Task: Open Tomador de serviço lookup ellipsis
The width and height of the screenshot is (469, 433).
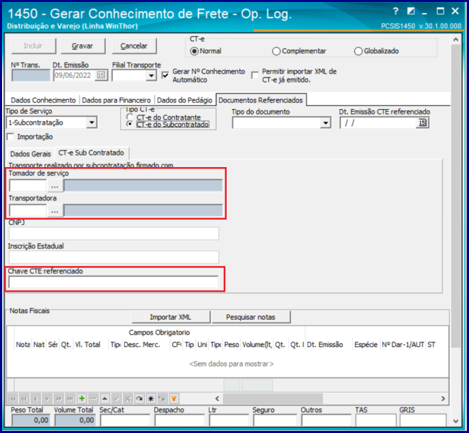Action: (55, 186)
